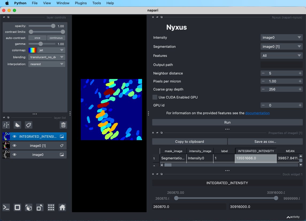Open the Tools menu

click(x=97, y=3)
